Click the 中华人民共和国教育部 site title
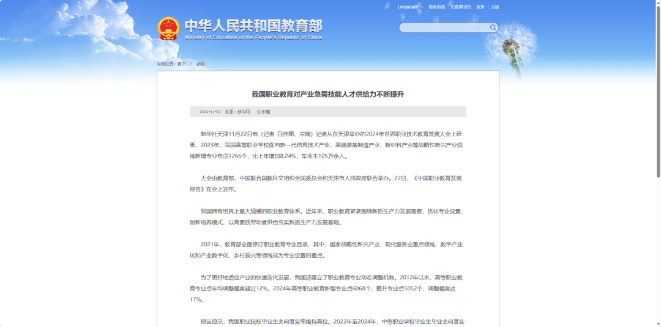 click(x=253, y=26)
